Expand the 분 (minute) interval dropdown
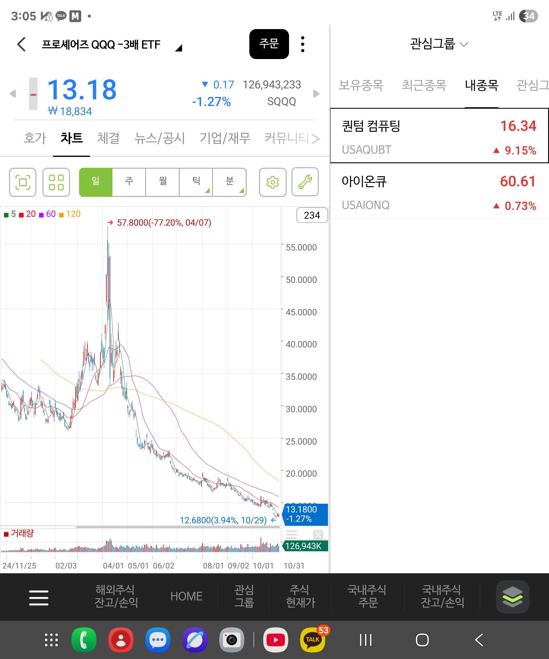 coord(229,182)
